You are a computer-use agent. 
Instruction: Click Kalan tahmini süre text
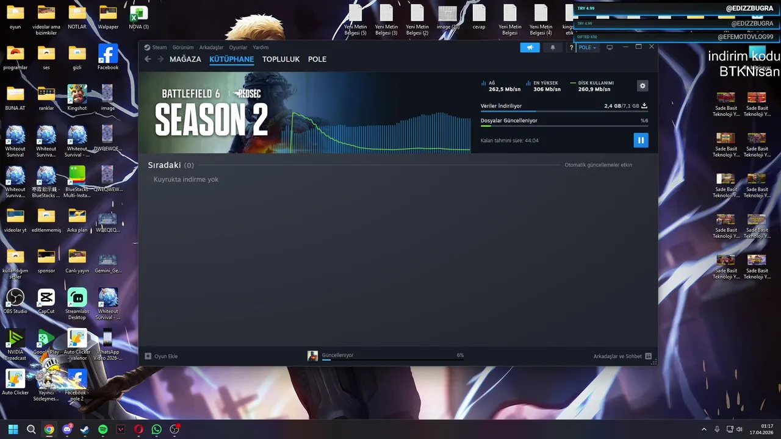(x=509, y=140)
